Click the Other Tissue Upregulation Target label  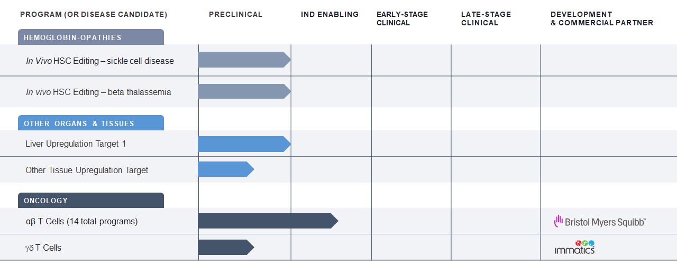pyautogui.click(x=87, y=170)
